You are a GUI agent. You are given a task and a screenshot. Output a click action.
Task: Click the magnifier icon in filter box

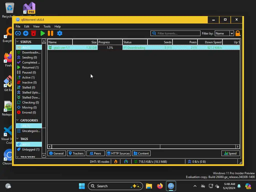(x=154, y=33)
